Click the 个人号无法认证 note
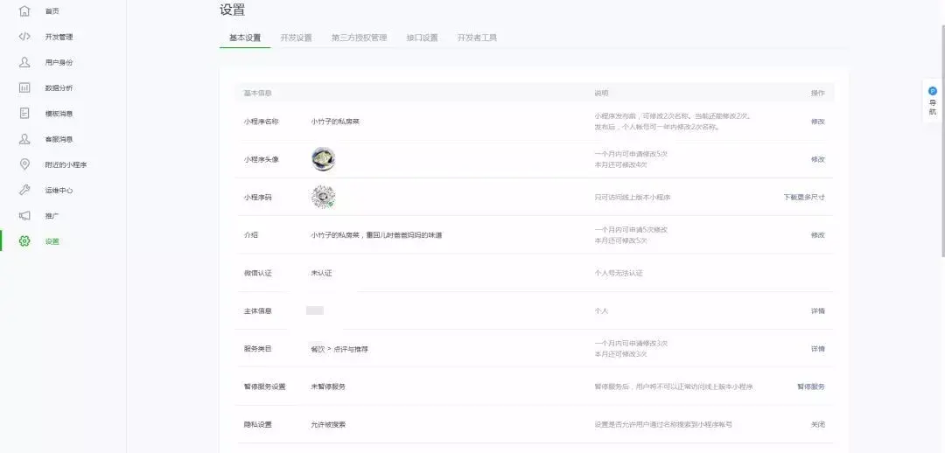The height and width of the screenshot is (453, 945). [619, 273]
